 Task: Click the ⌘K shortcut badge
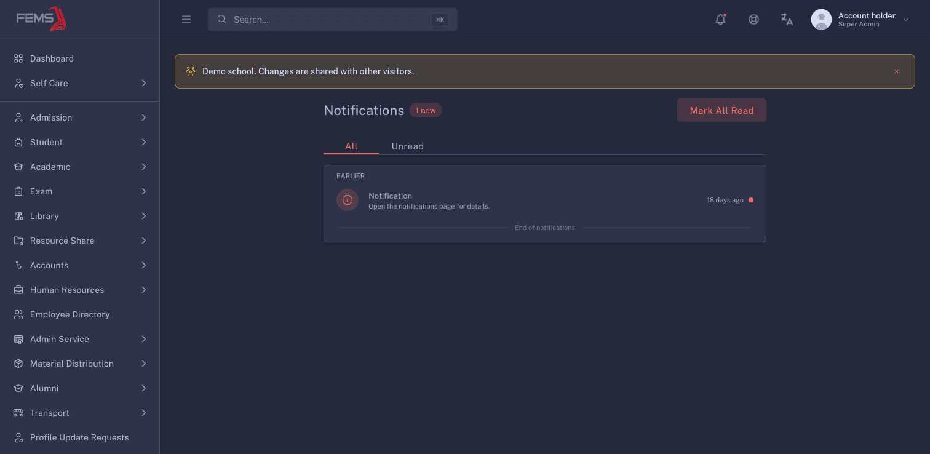(440, 20)
